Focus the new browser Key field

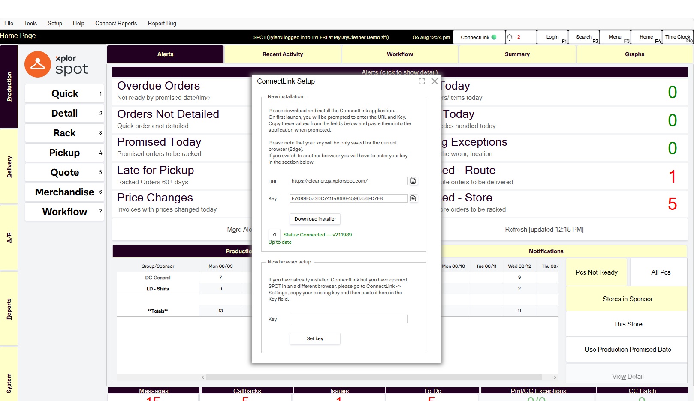pyautogui.click(x=349, y=319)
